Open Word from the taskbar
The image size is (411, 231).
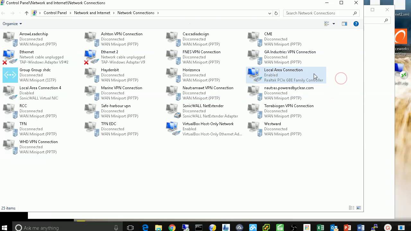pyautogui.click(x=361, y=228)
